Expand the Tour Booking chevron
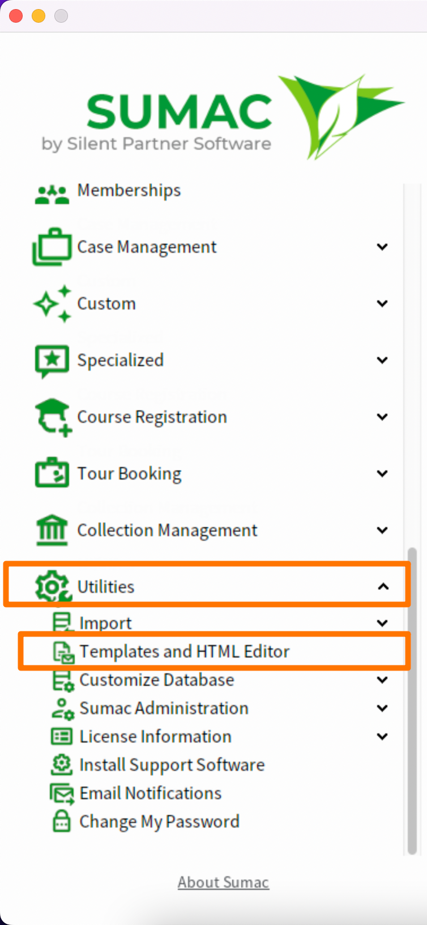This screenshot has height=925, width=427. 383,473
